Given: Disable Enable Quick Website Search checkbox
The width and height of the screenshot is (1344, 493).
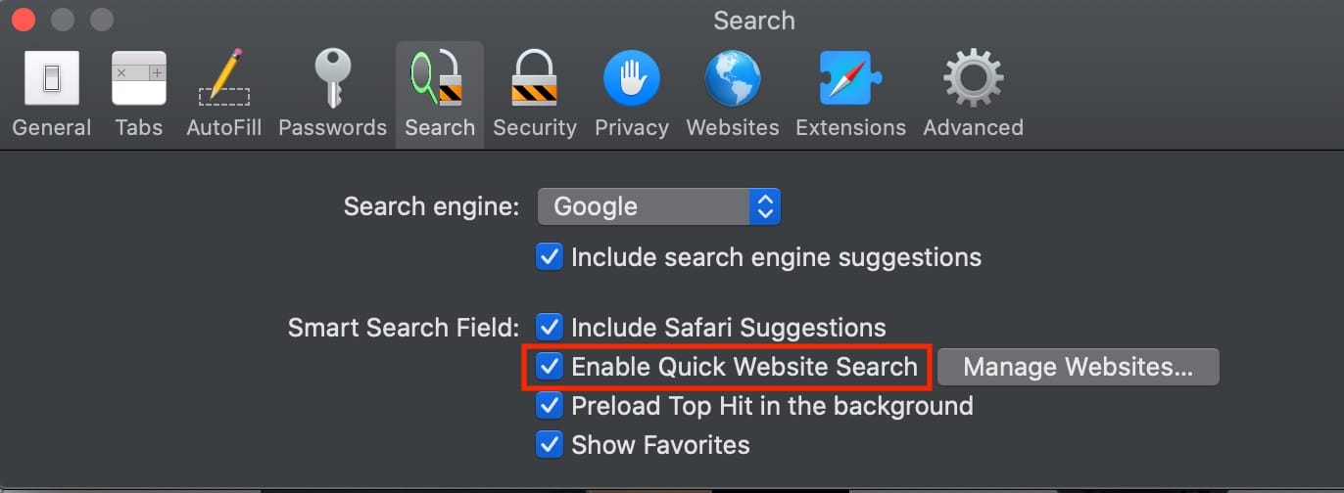Looking at the screenshot, I should (550, 367).
